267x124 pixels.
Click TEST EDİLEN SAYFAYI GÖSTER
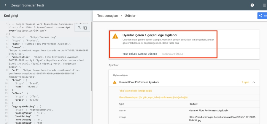pos(140,54)
